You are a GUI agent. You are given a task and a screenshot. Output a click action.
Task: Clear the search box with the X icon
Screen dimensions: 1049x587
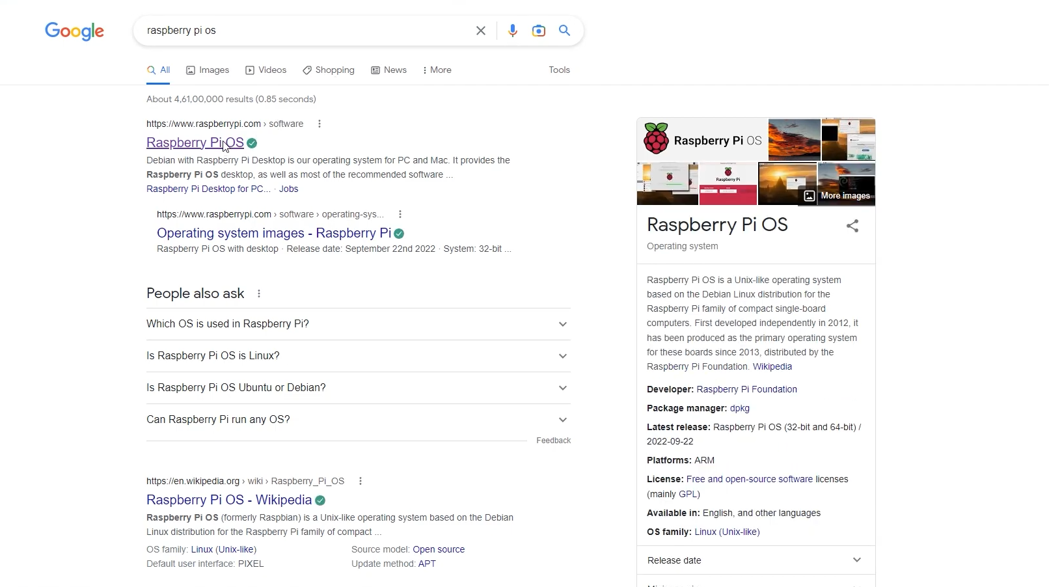tap(480, 31)
